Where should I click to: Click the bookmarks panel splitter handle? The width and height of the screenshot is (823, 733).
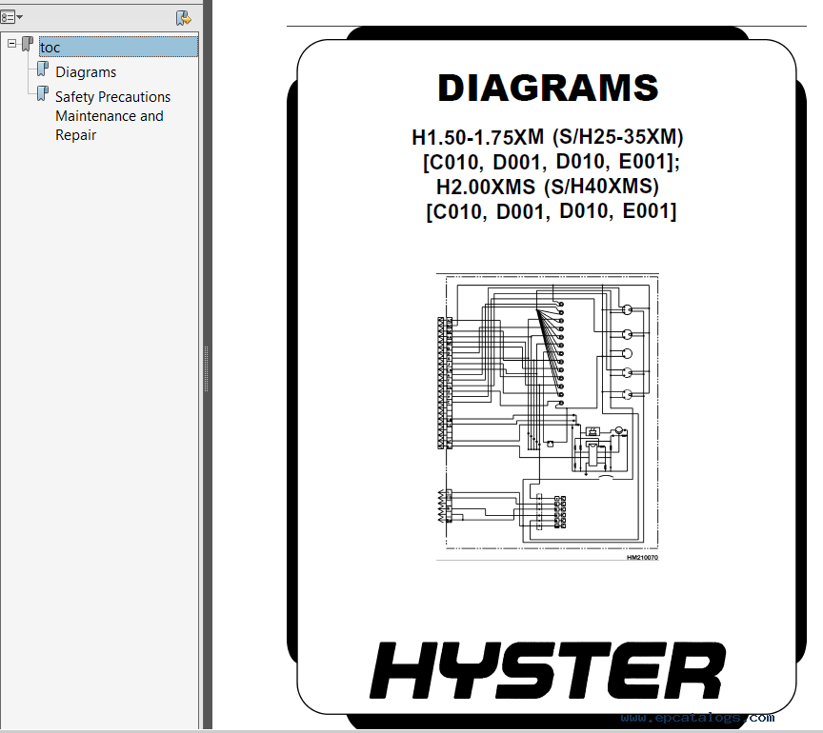[x=207, y=368]
